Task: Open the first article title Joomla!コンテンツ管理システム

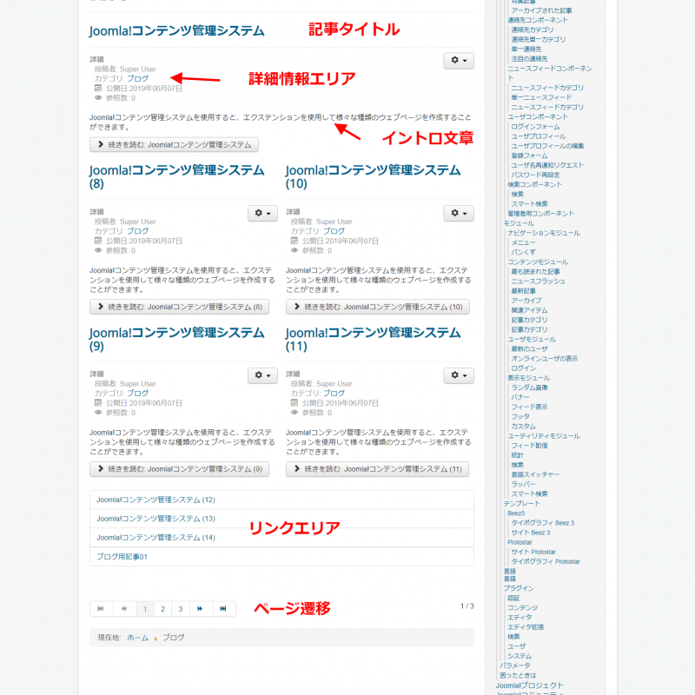Action: (176, 30)
